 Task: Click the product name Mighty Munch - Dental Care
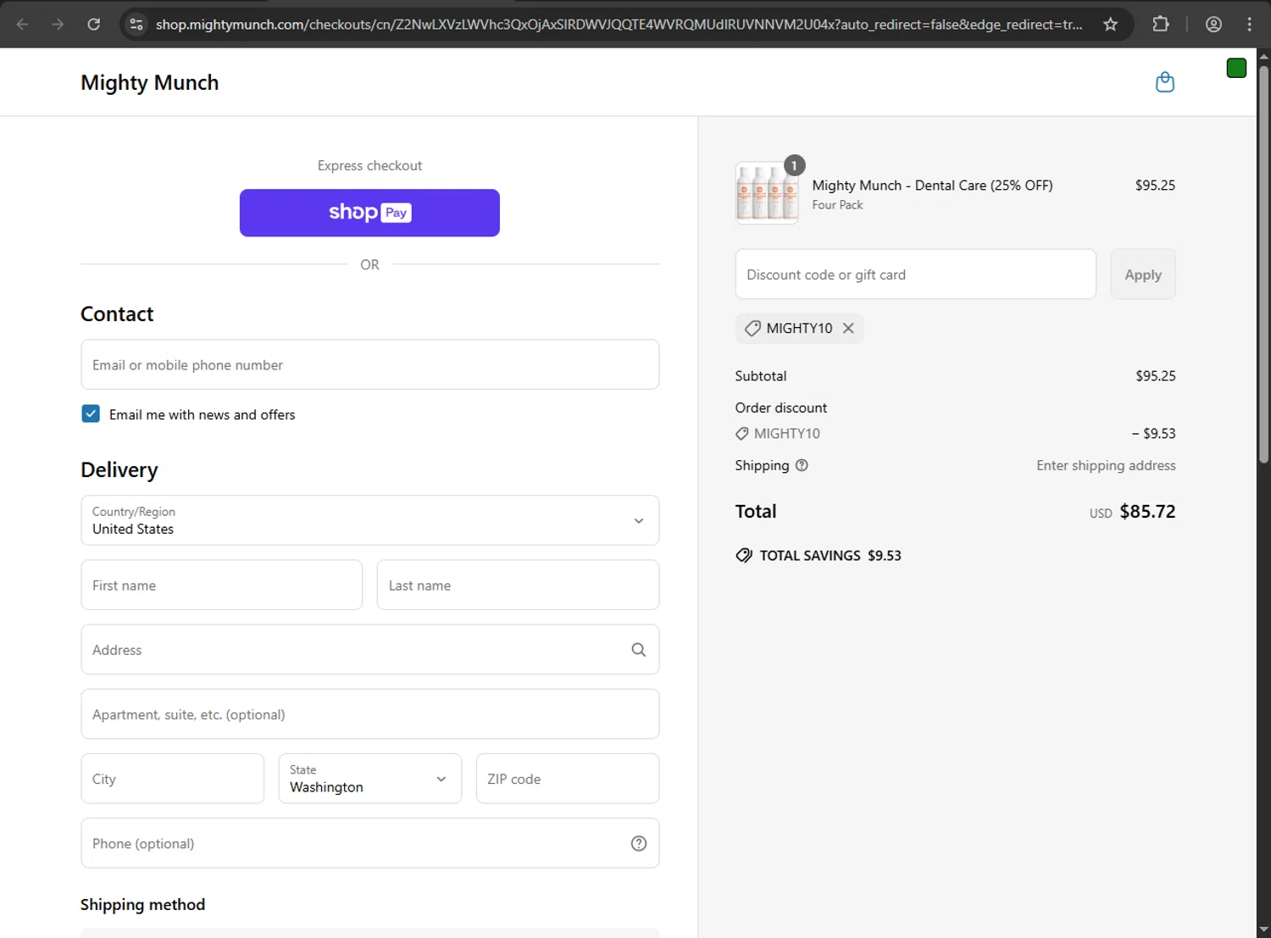[x=932, y=186]
